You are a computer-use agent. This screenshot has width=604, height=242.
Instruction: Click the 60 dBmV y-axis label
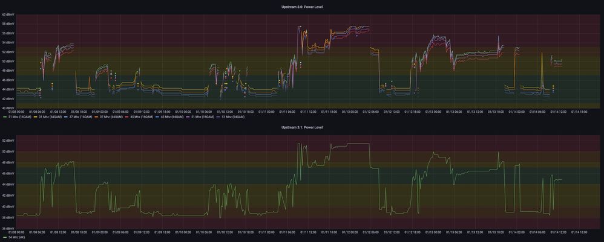coord(8,14)
